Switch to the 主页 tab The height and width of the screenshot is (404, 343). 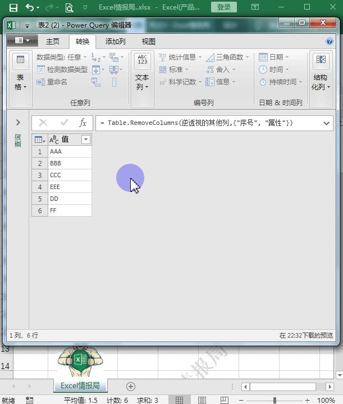click(52, 41)
